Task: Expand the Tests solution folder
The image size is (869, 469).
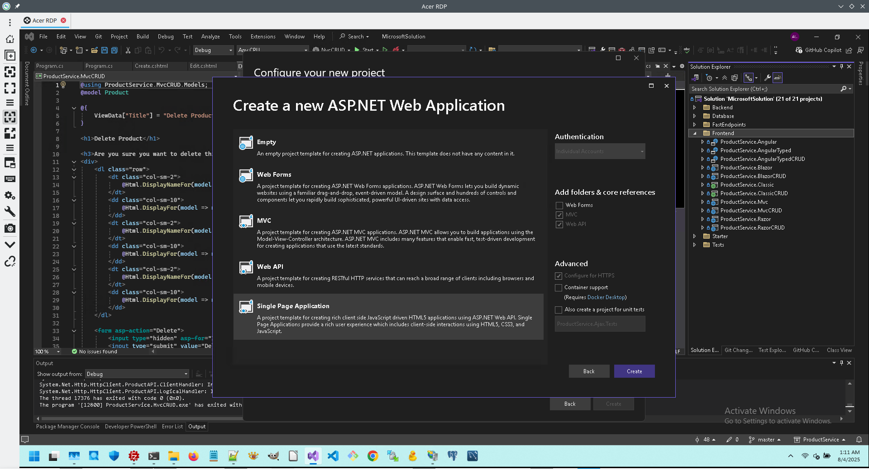Action: tap(695, 245)
